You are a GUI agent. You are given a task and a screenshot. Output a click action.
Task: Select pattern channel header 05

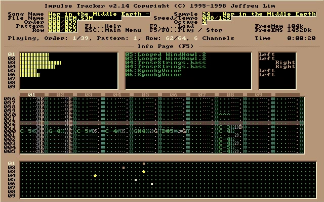click(x=145, y=95)
